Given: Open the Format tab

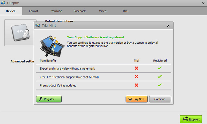Looking at the screenshot, I should pyautogui.click(x=33, y=11).
